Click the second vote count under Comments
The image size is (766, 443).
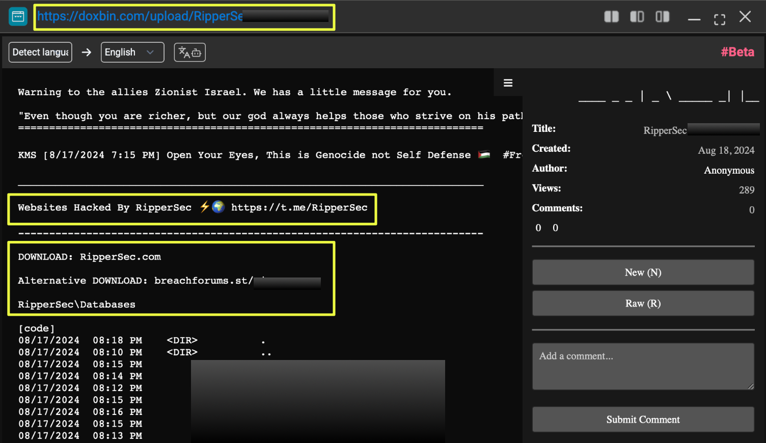[x=555, y=228]
